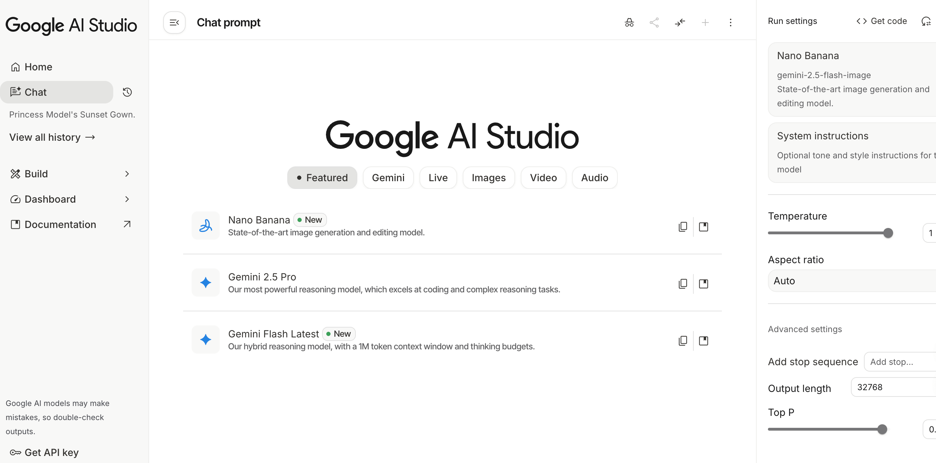Start a new chat with the plus icon

(x=705, y=22)
